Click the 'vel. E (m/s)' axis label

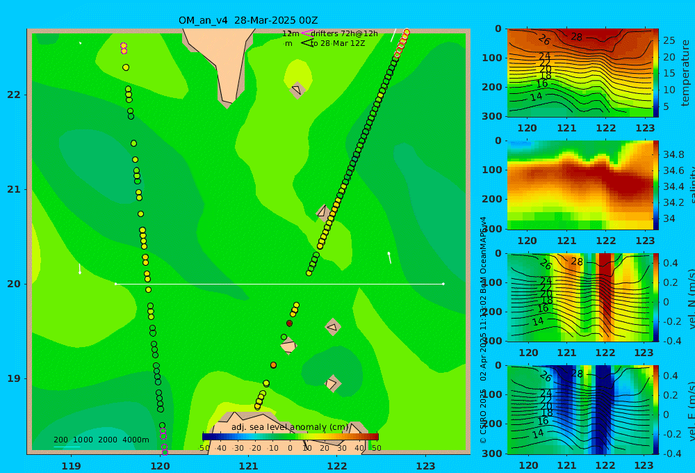(691, 410)
